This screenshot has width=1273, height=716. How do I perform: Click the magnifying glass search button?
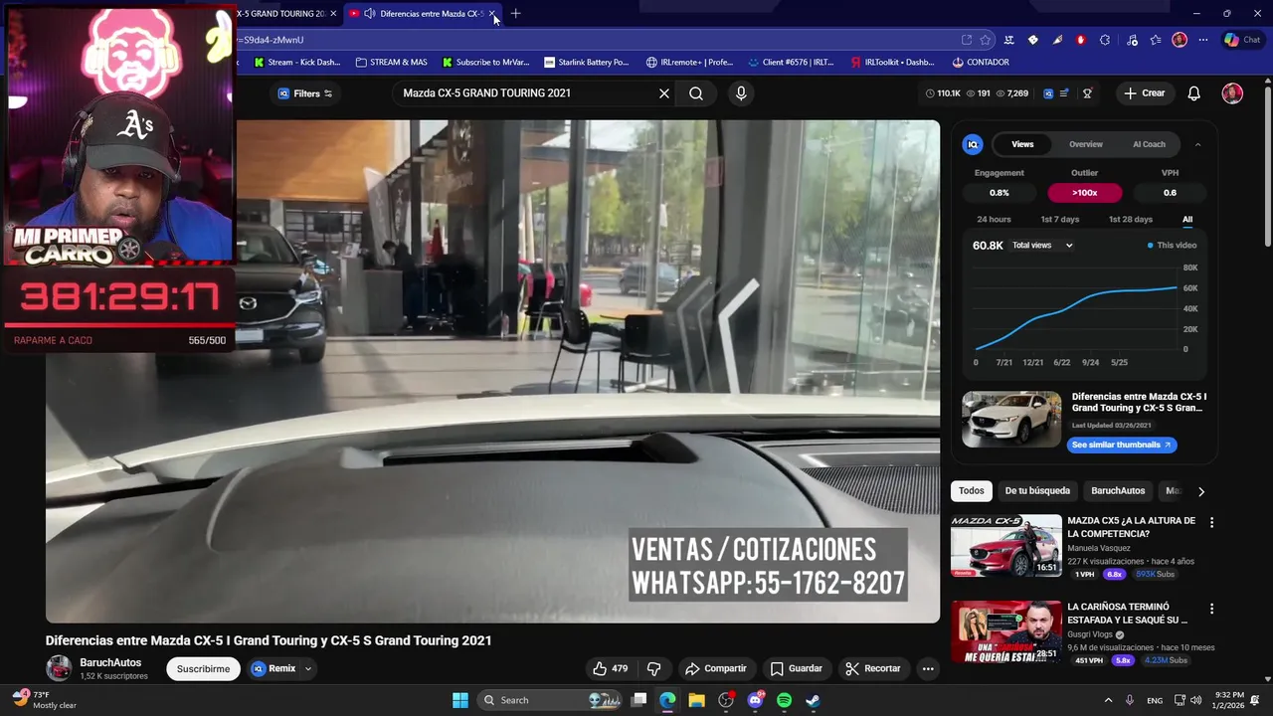696,93
